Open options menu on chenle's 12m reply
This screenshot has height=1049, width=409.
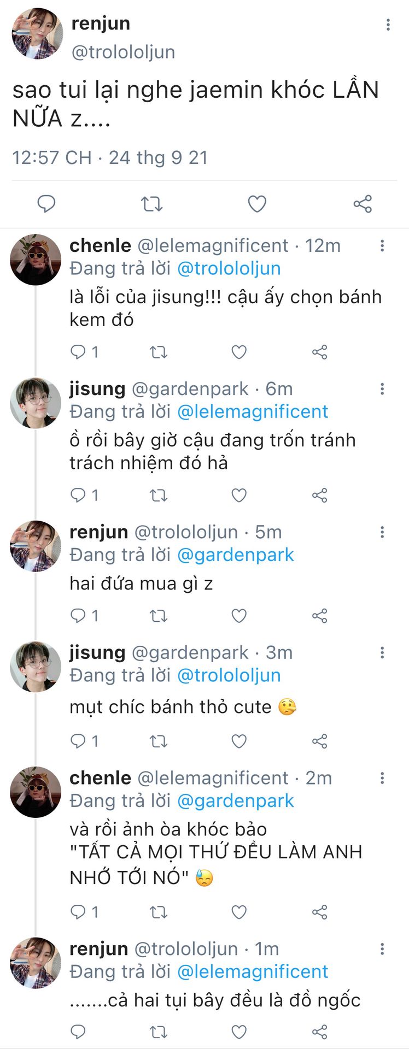coord(382,246)
